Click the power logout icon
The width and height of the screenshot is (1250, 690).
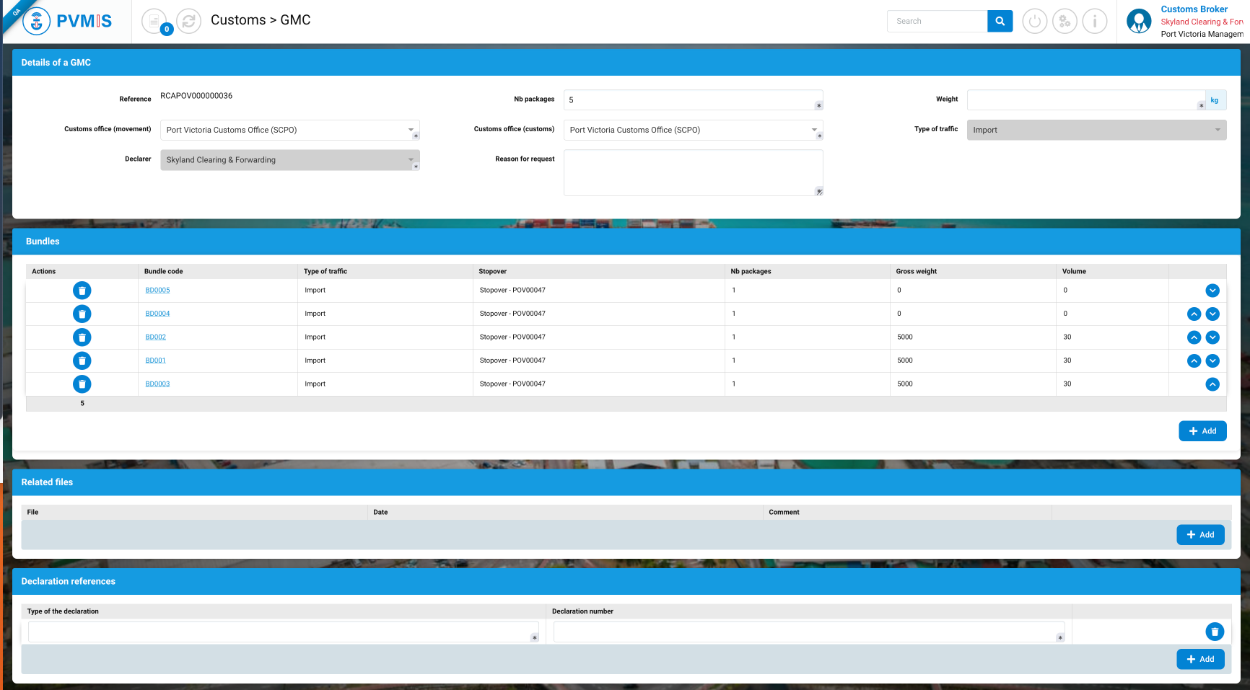1034,22
